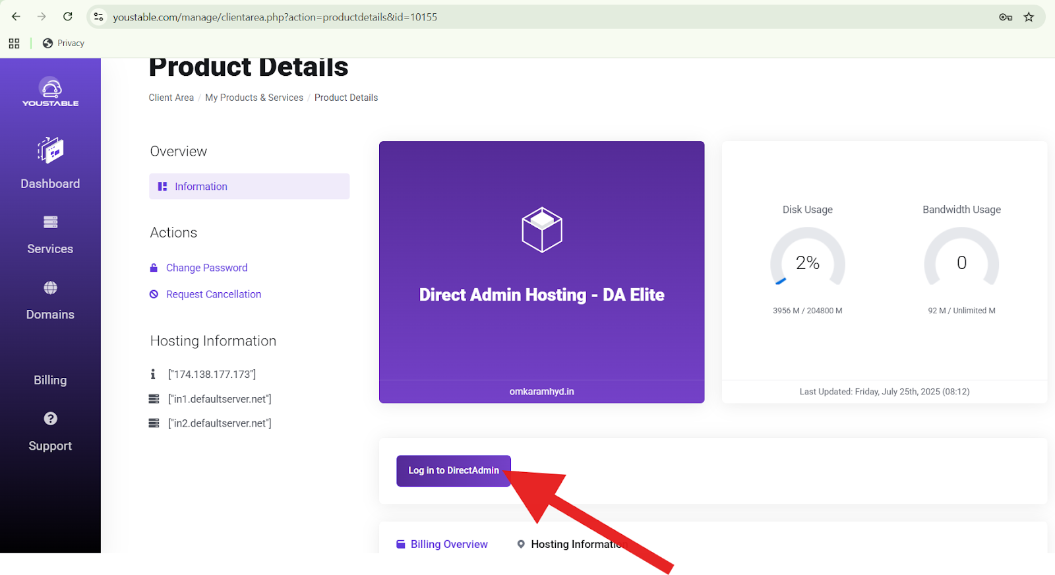Click the browser forward arrow
The image size is (1055, 575).
tap(42, 16)
